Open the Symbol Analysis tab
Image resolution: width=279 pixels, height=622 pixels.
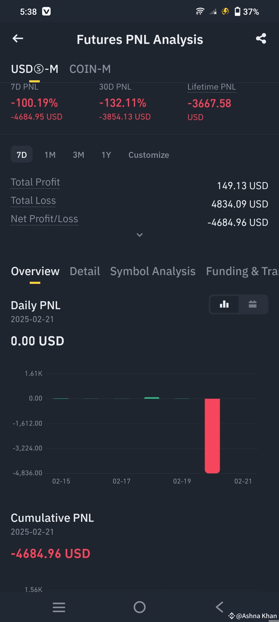click(153, 271)
